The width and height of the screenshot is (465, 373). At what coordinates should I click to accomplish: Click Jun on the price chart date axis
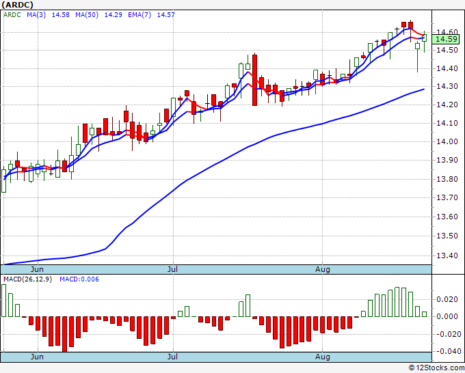click(x=37, y=269)
